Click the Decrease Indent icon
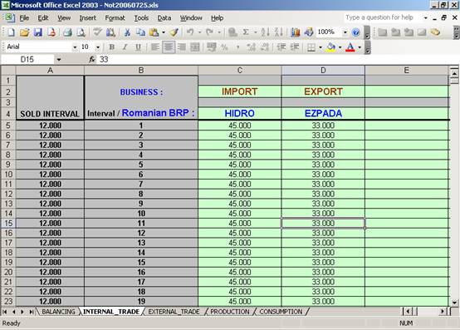The height and width of the screenshot is (330, 460). (281, 47)
